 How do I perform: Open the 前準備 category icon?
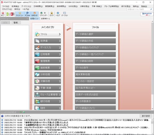(x=37, y=41)
